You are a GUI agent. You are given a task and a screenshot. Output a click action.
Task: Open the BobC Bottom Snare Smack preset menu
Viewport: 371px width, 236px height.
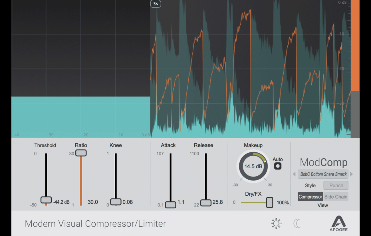(323, 174)
